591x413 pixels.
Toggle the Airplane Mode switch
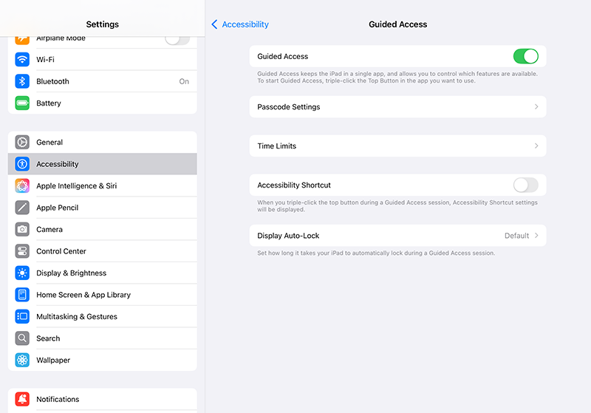click(177, 38)
